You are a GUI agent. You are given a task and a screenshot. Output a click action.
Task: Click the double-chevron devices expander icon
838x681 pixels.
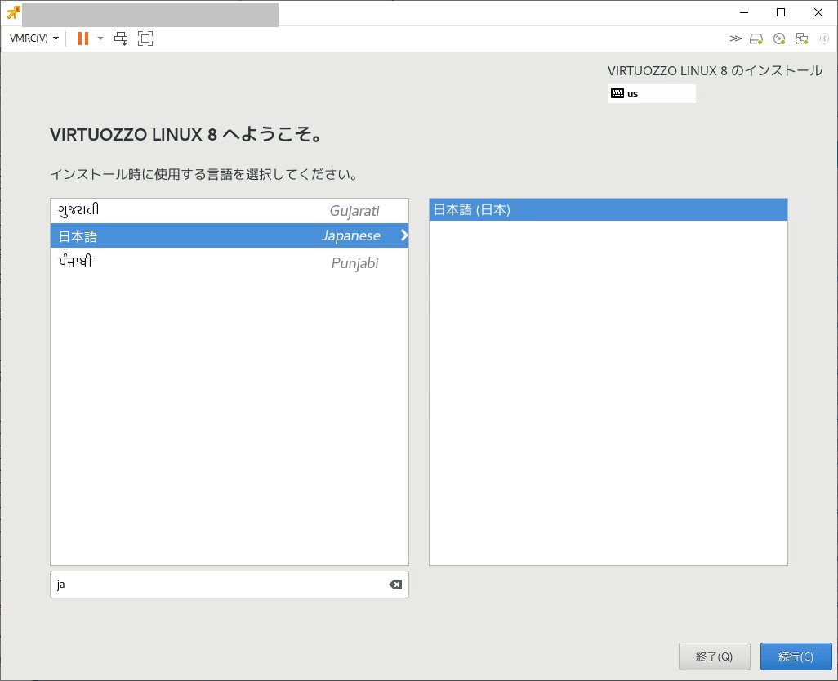click(735, 38)
